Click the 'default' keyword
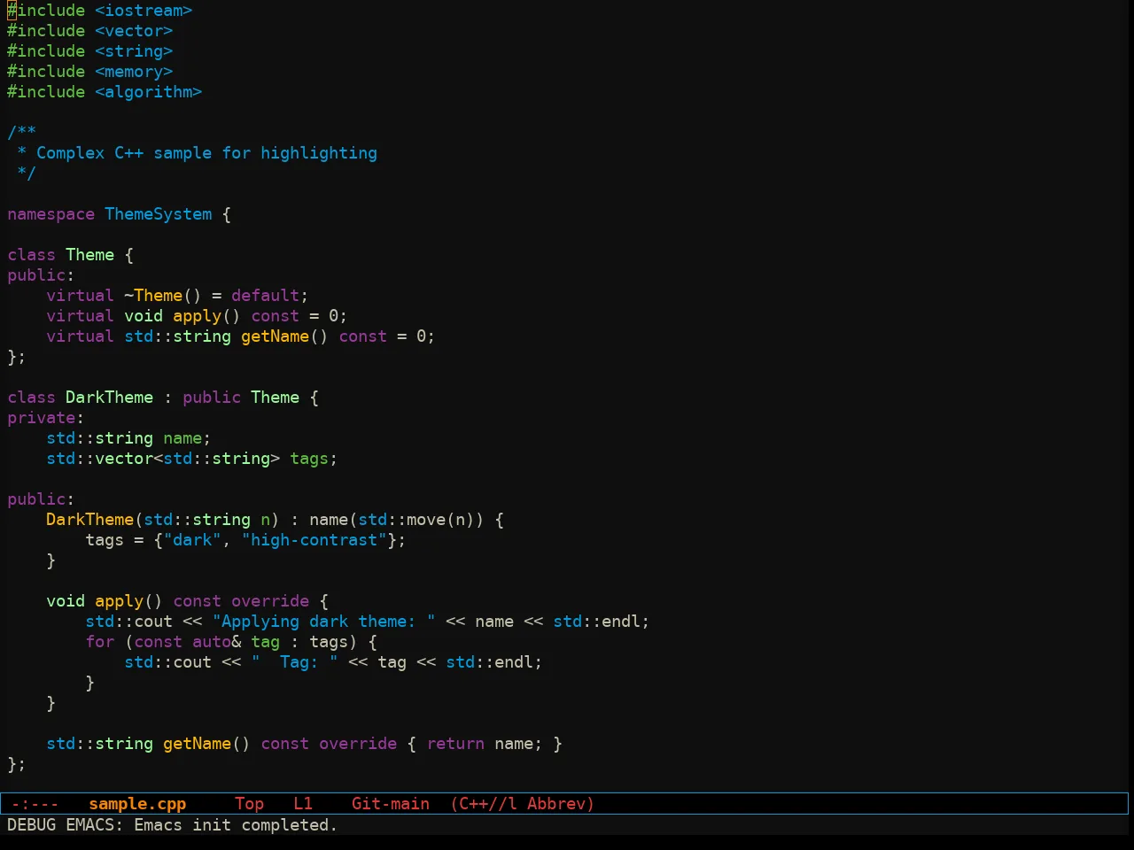 pos(265,296)
